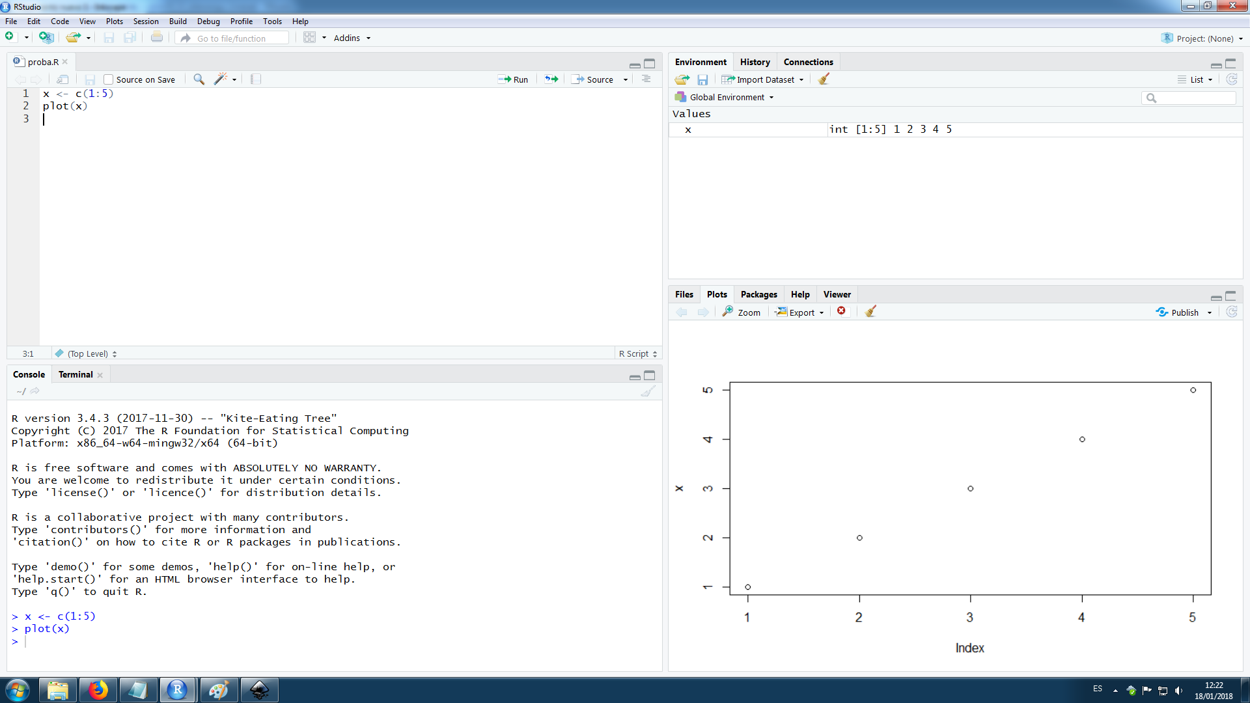The height and width of the screenshot is (703, 1250).
Task: Select variable x row in Environment
Action: pyautogui.click(x=956, y=130)
